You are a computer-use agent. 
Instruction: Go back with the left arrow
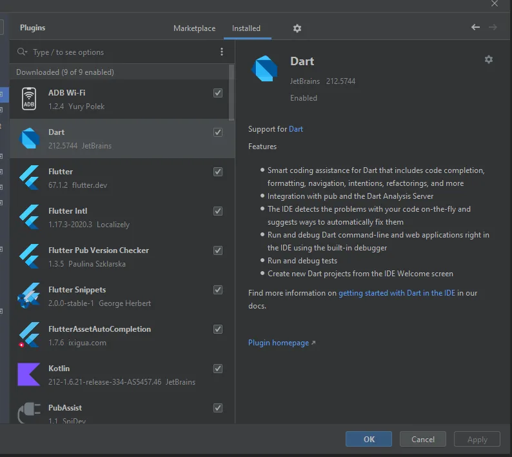coord(475,28)
